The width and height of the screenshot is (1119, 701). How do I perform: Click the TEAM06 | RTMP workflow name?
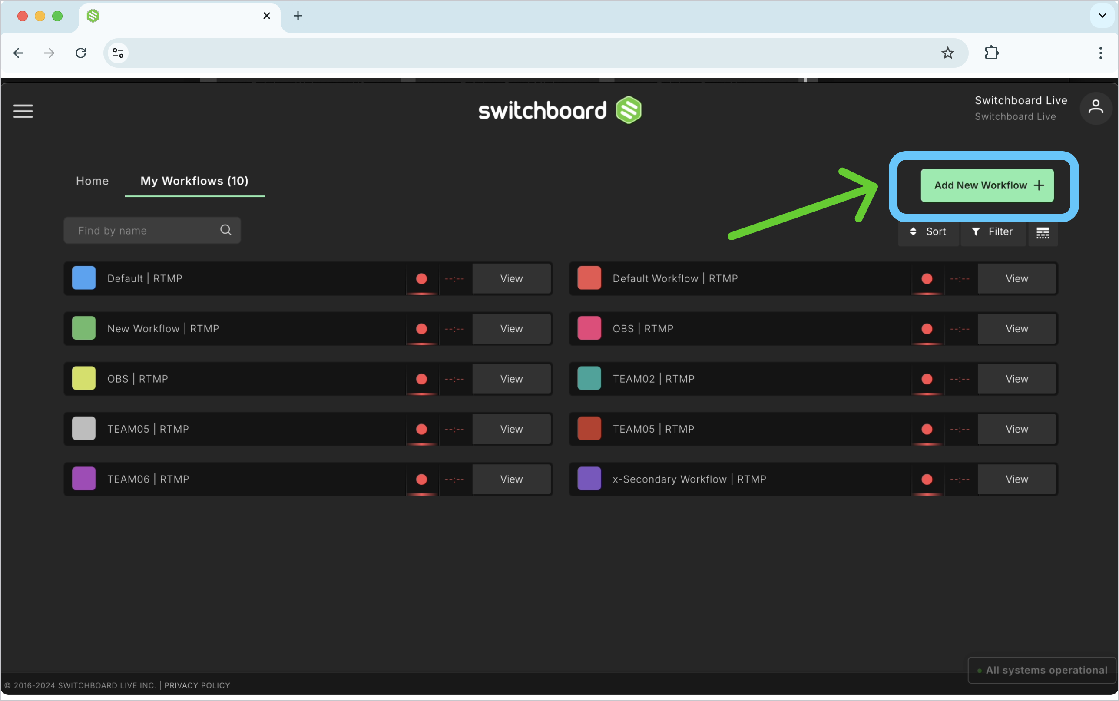coord(148,479)
